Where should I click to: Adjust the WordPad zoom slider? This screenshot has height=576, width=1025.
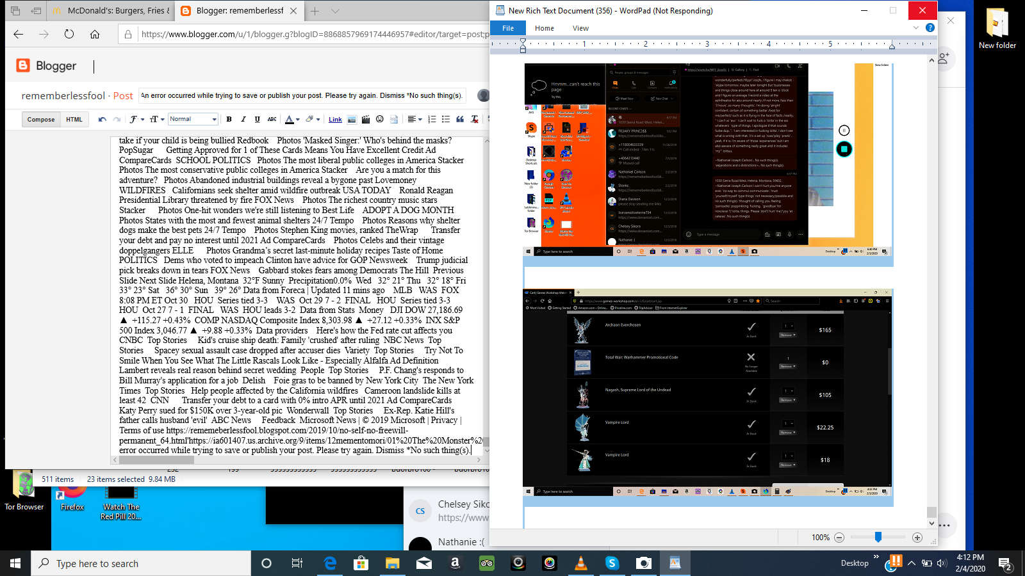pyautogui.click(x=878, y=538)
